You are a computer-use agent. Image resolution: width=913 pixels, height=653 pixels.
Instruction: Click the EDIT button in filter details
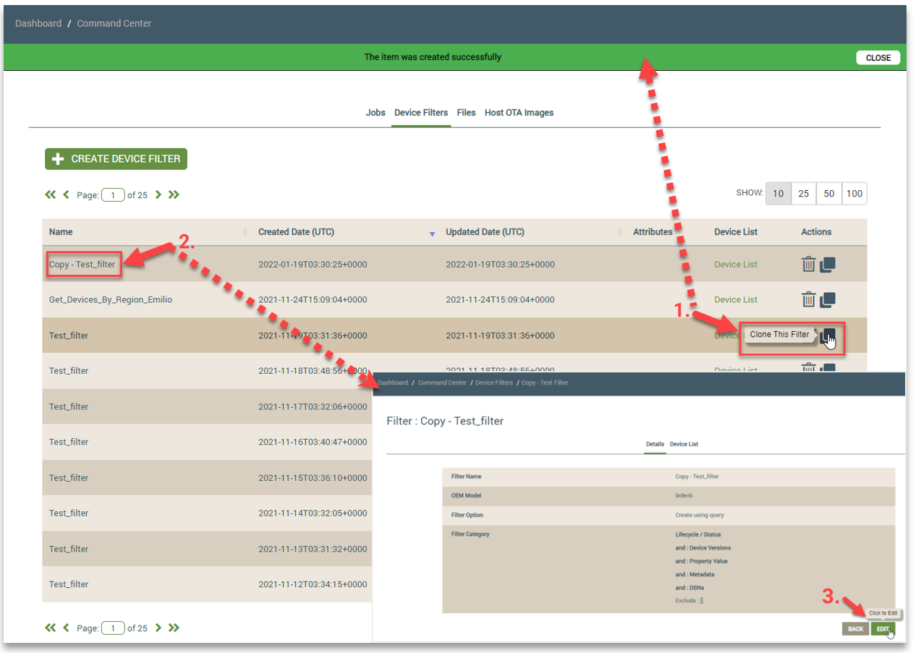point(883,629)
